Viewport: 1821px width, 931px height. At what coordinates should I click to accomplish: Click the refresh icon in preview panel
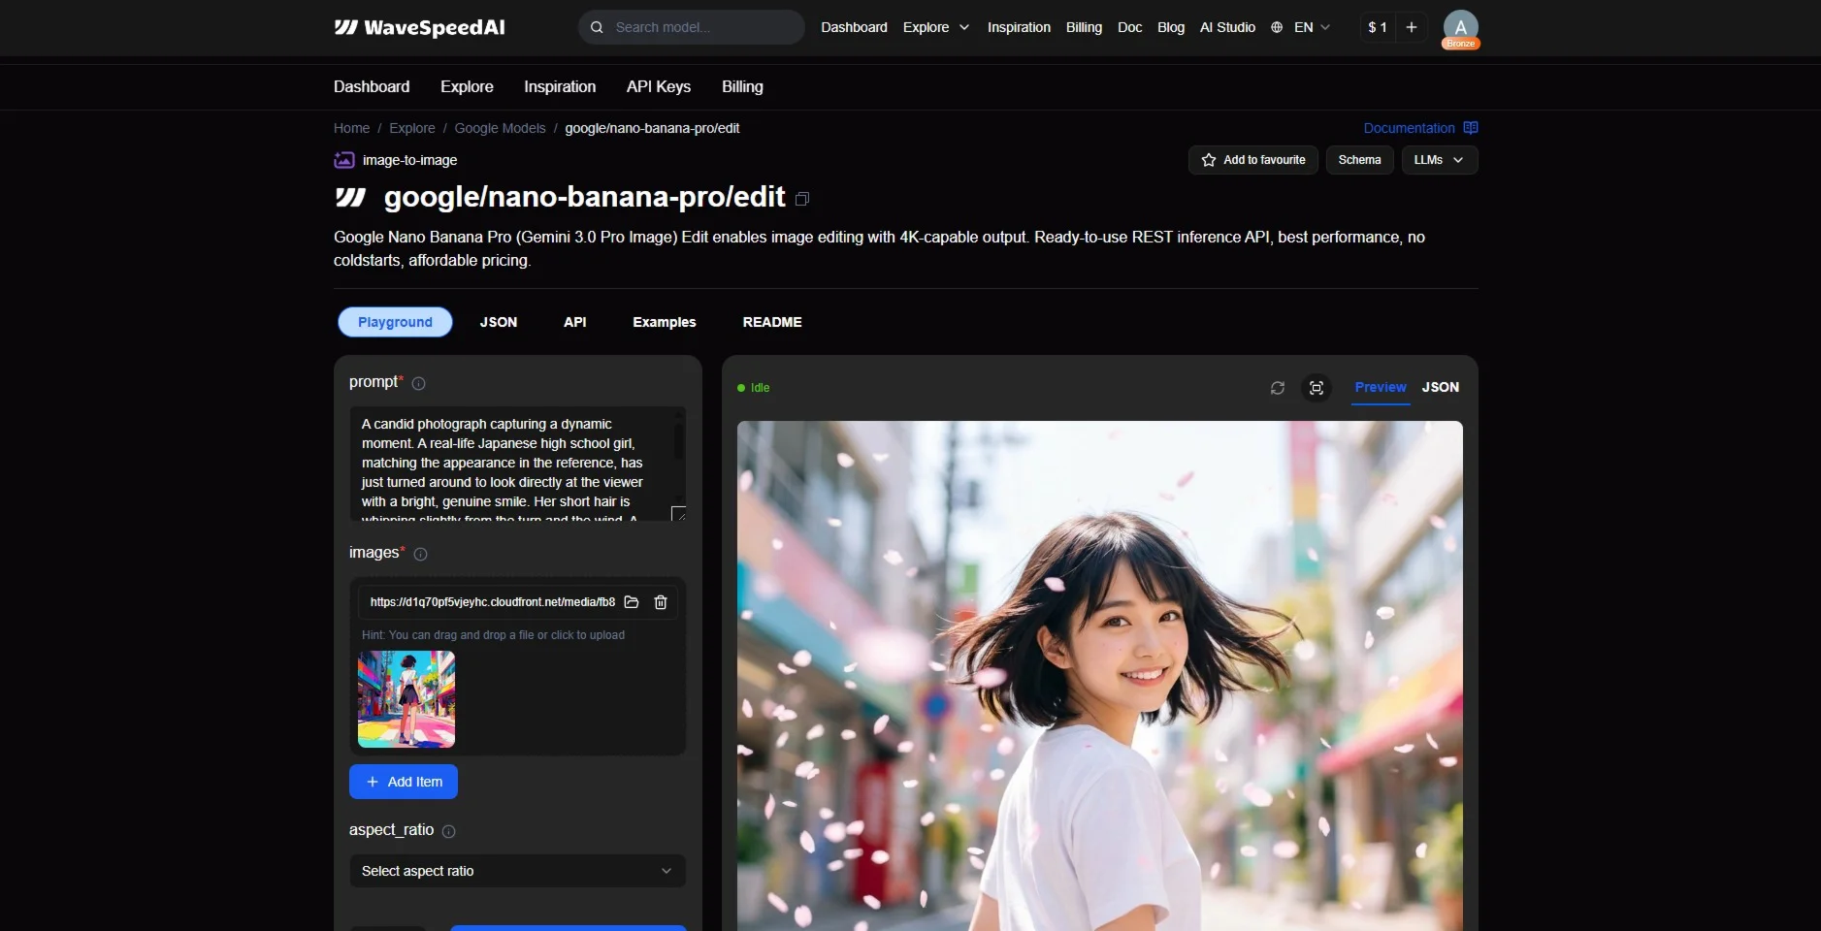(1278, 388)
